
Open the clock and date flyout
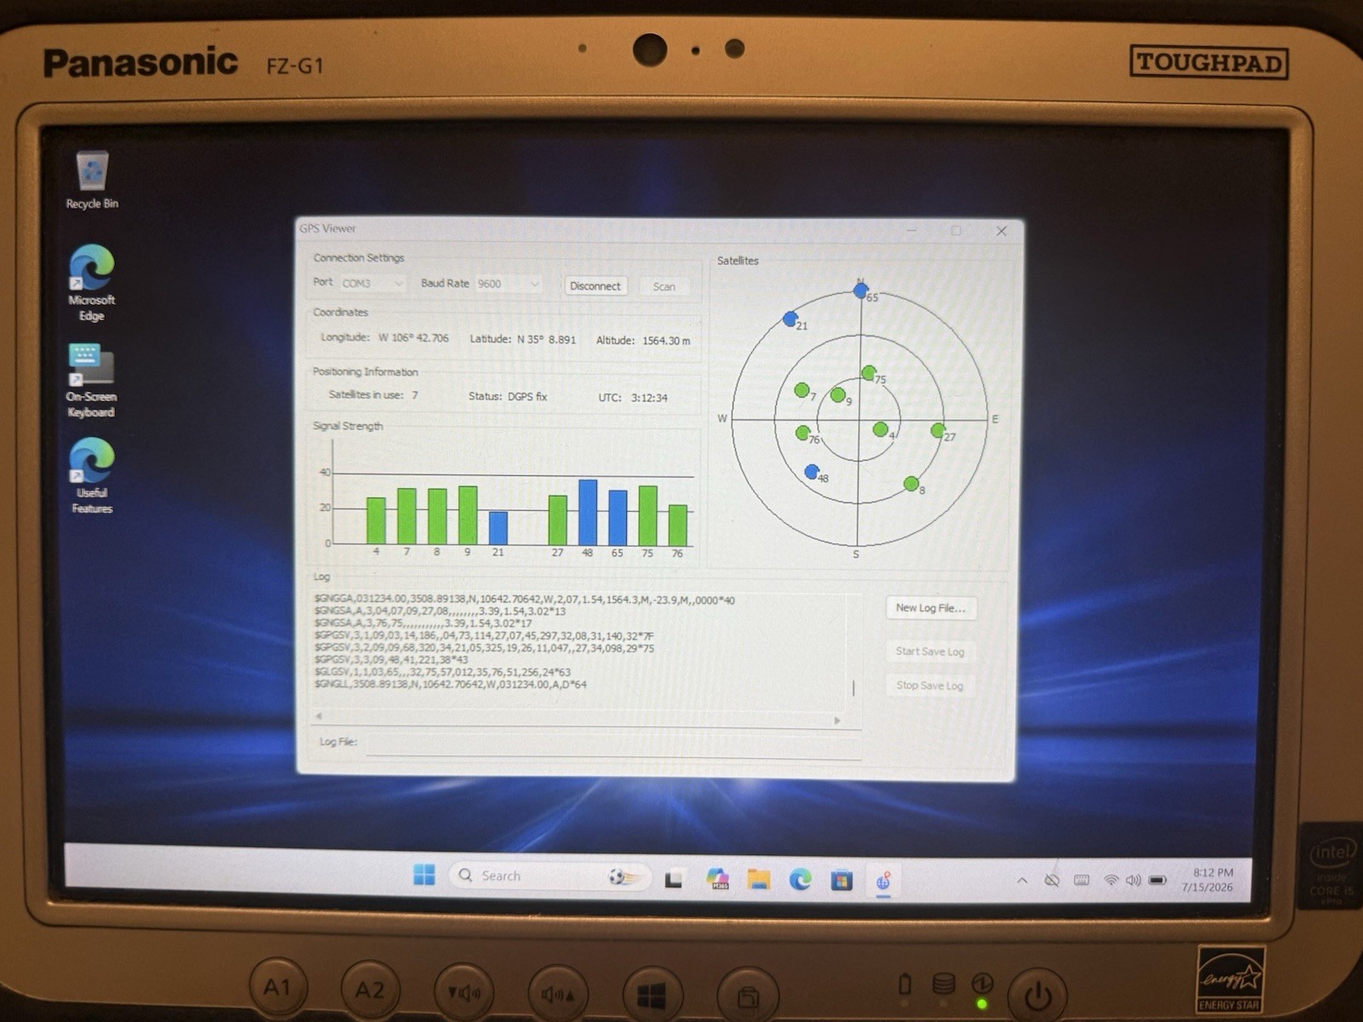click(1208, 880)
